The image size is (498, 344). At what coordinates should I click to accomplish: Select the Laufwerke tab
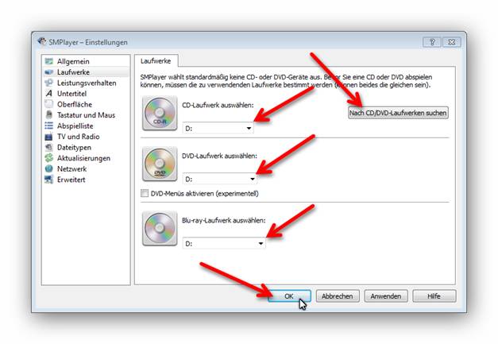(156, 60)
